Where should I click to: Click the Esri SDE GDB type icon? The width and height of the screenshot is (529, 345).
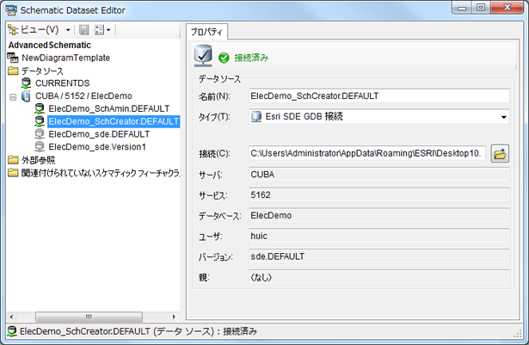[256, 117]
